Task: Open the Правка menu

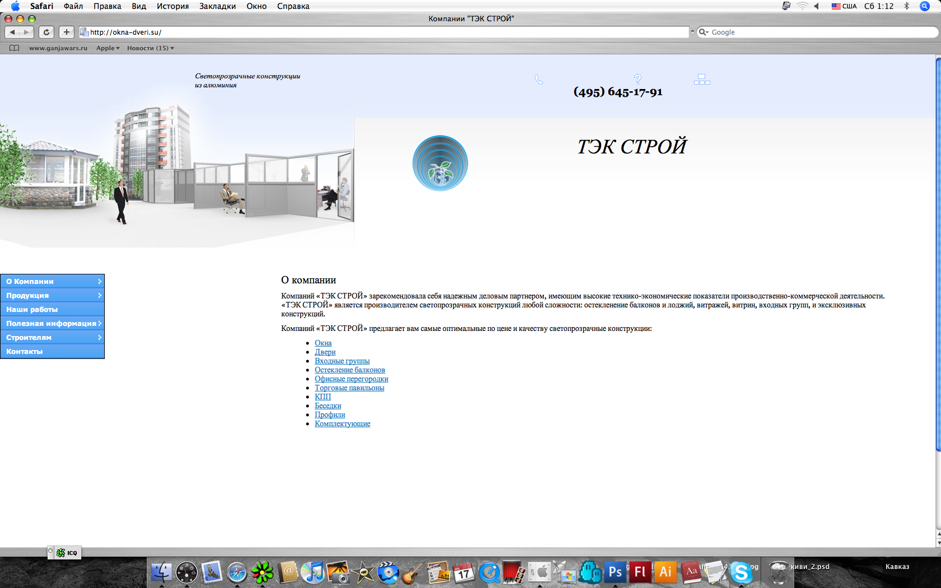Action: [x=108, y=6]
